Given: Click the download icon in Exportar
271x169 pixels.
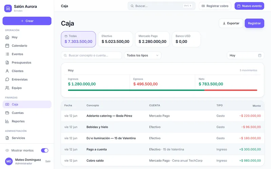Looking at the screenshot, I should tap(224, 23).
